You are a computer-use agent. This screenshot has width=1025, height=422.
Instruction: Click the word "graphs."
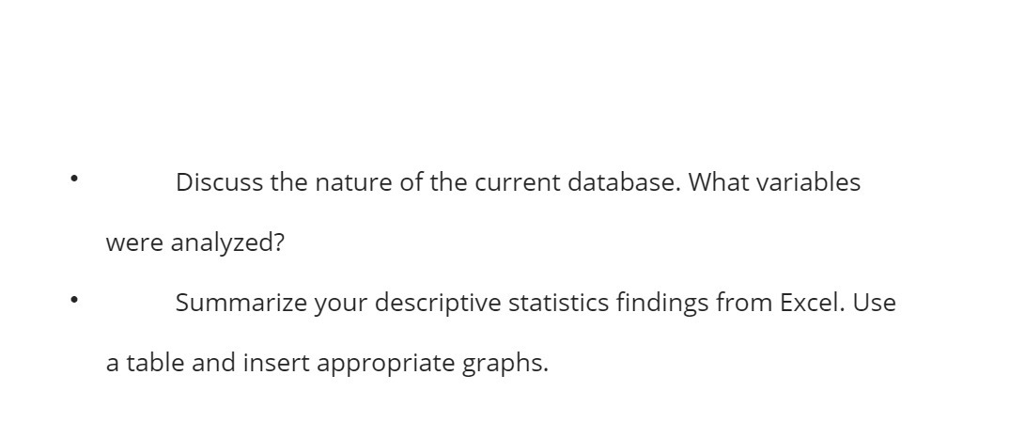pos(505,364)
